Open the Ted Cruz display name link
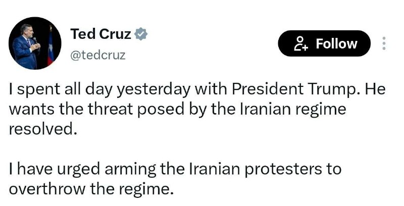The width and height of the screenshot is (404, 206). tap(100, 34)
